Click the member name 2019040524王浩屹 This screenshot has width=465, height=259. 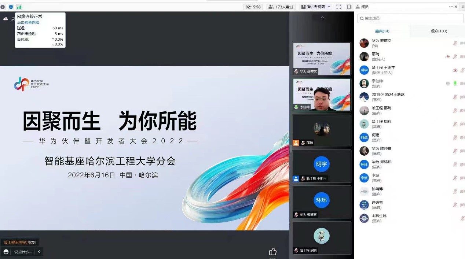[388, 95]
